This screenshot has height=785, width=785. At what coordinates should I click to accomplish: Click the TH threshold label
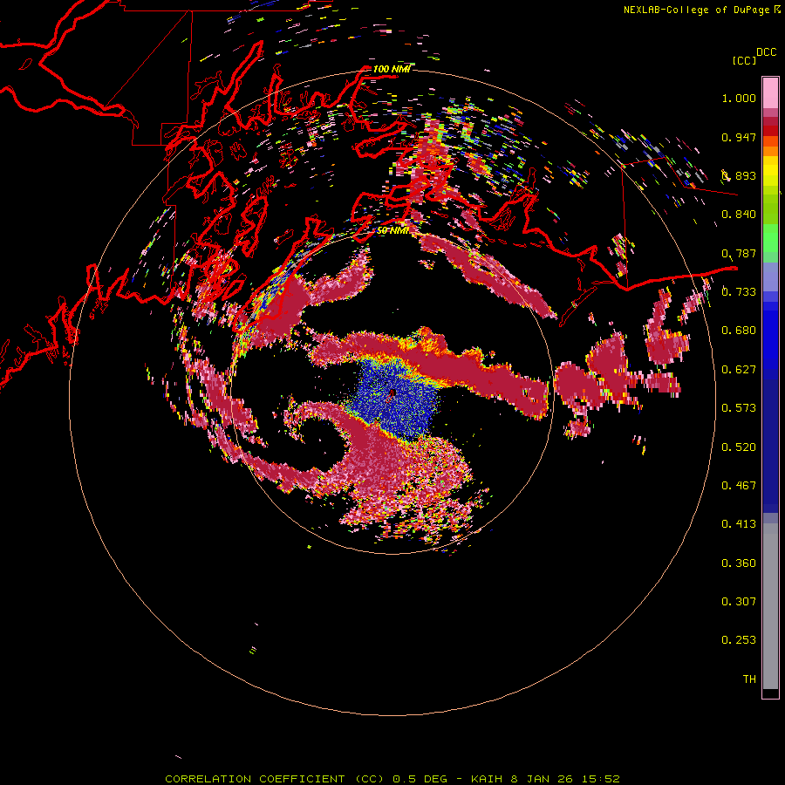(749, 679)
